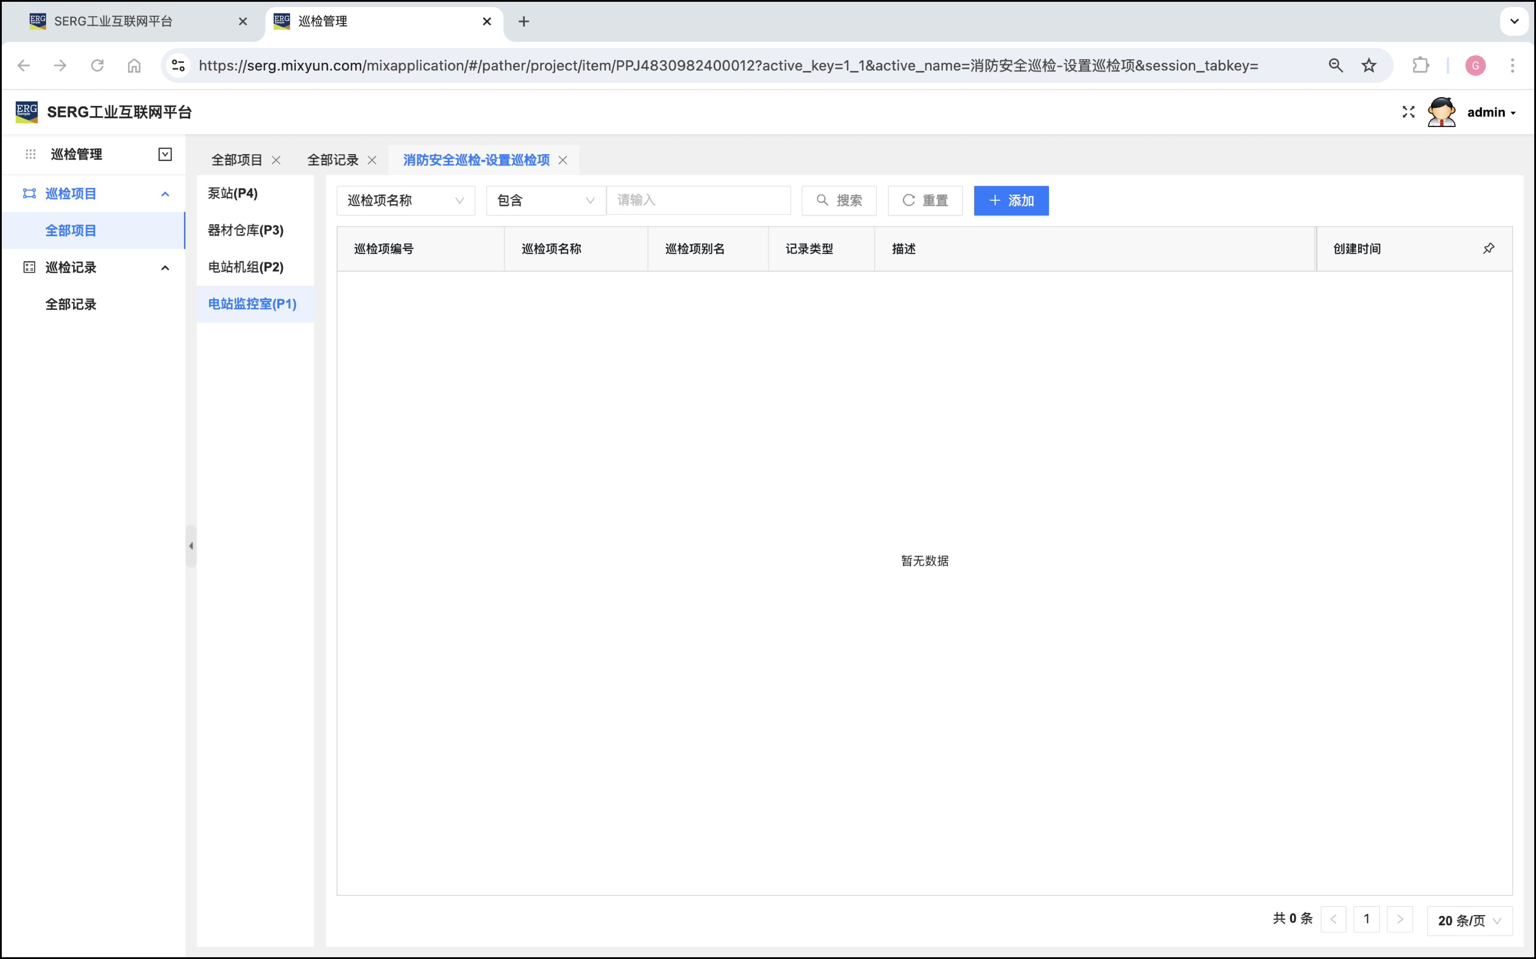Click the pin icon in table header
Image resolution: width=1536 pixels, height=959 pixels.
click(x=1489, y=249)
